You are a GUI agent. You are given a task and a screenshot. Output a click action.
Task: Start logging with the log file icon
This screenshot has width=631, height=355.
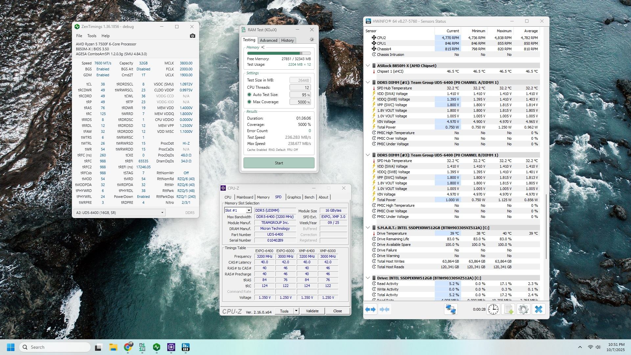(x=508, y=309)
